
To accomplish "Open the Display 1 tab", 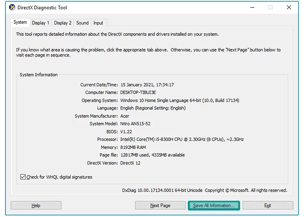I will click(x=41, y=23).
